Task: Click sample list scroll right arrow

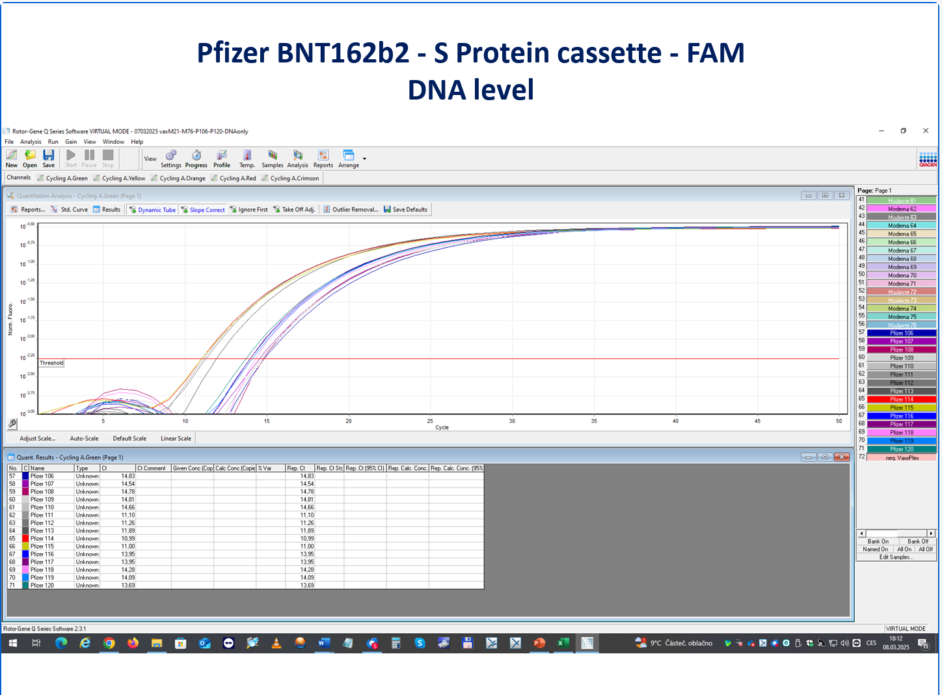Action: pos(932,533)
